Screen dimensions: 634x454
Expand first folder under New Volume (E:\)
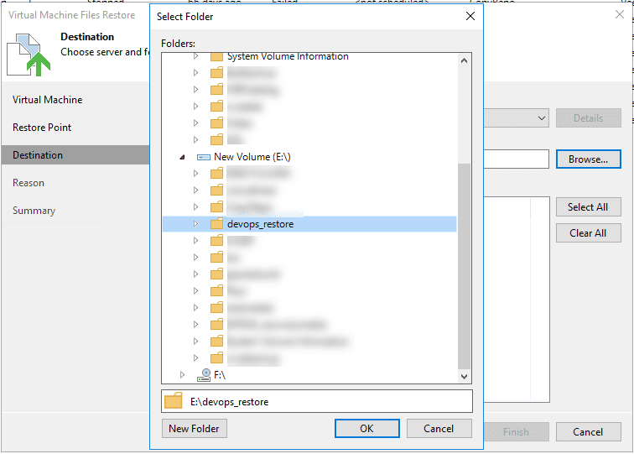coord(195,173)
